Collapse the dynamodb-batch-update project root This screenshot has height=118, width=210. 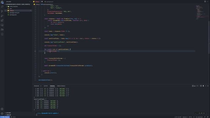18,4
